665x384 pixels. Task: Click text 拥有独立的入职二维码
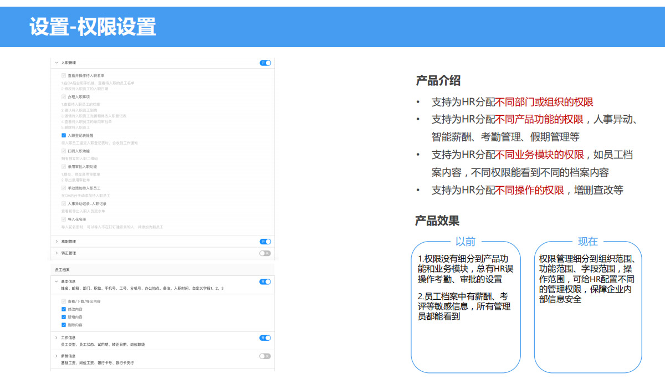[x=79, y=158]
